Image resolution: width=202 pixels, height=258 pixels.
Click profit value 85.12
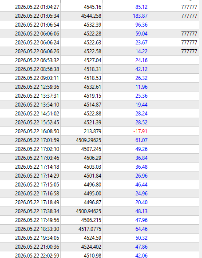tap(141, 7)
